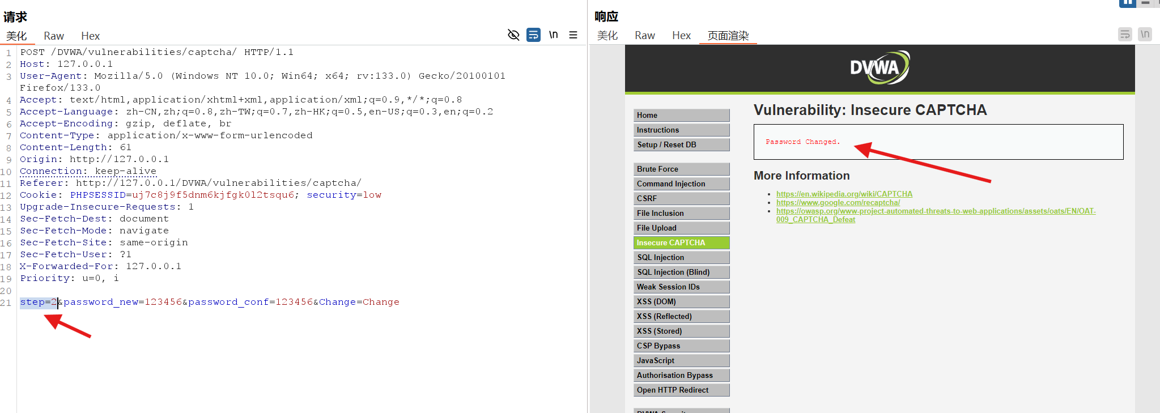
Task: Switch response view to the Raw tab
Action: (645, 36)
